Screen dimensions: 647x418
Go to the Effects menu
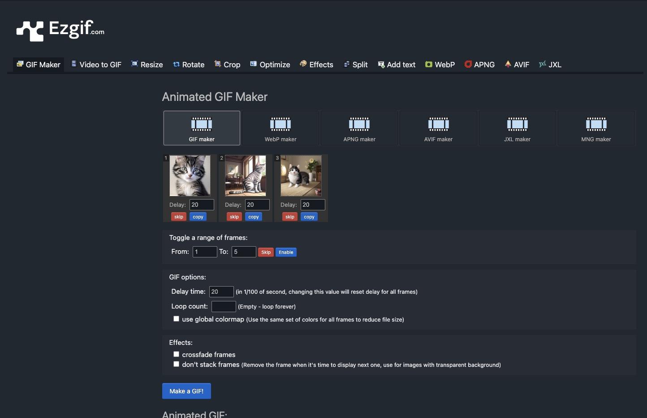316,65
